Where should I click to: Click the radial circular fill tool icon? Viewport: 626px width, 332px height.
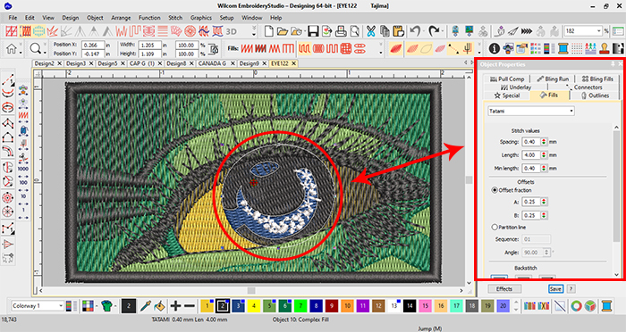pos(190,31)
